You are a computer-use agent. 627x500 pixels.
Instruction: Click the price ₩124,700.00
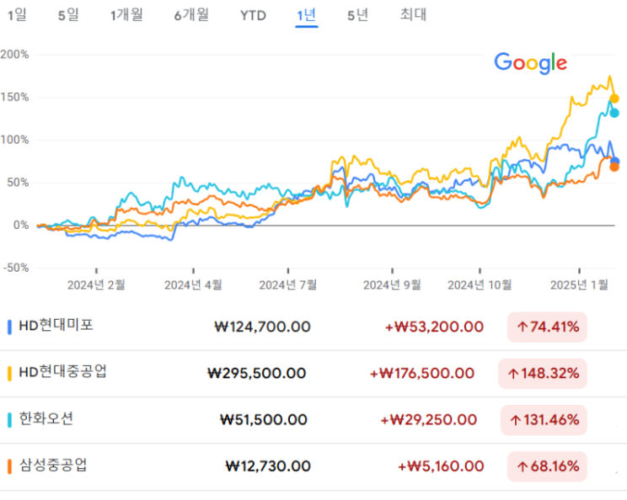coord(262,327)
